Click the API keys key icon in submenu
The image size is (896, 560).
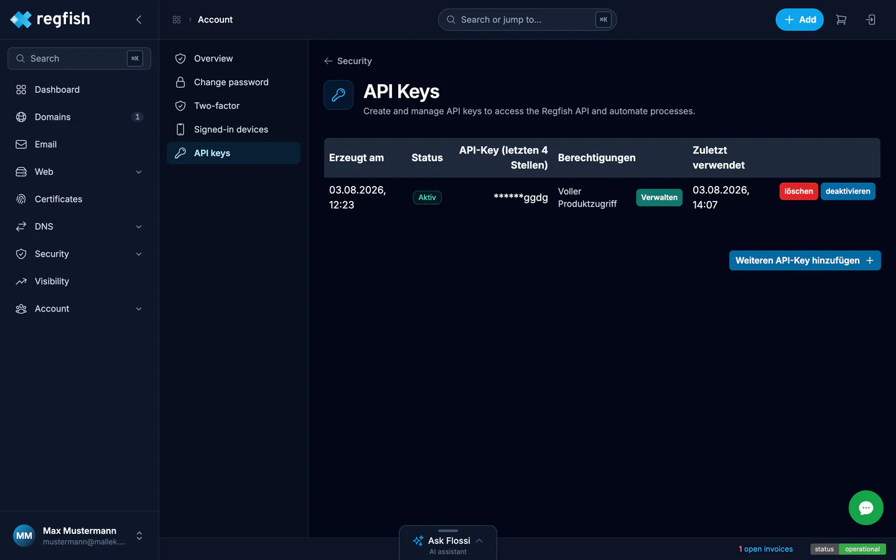click(x=180, y=153)
